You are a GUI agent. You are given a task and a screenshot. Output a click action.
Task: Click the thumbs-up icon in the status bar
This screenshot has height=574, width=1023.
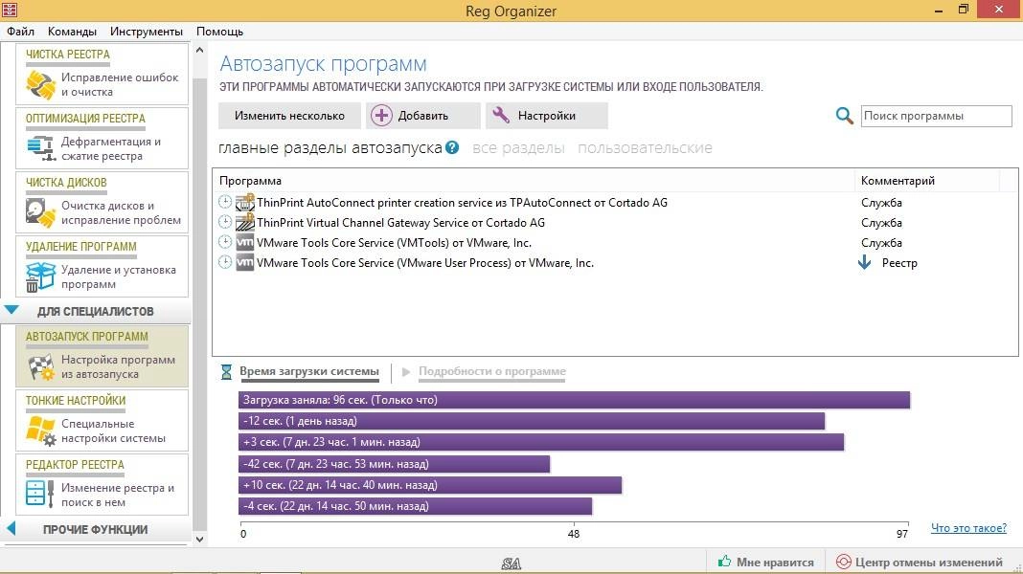point(724,561)
